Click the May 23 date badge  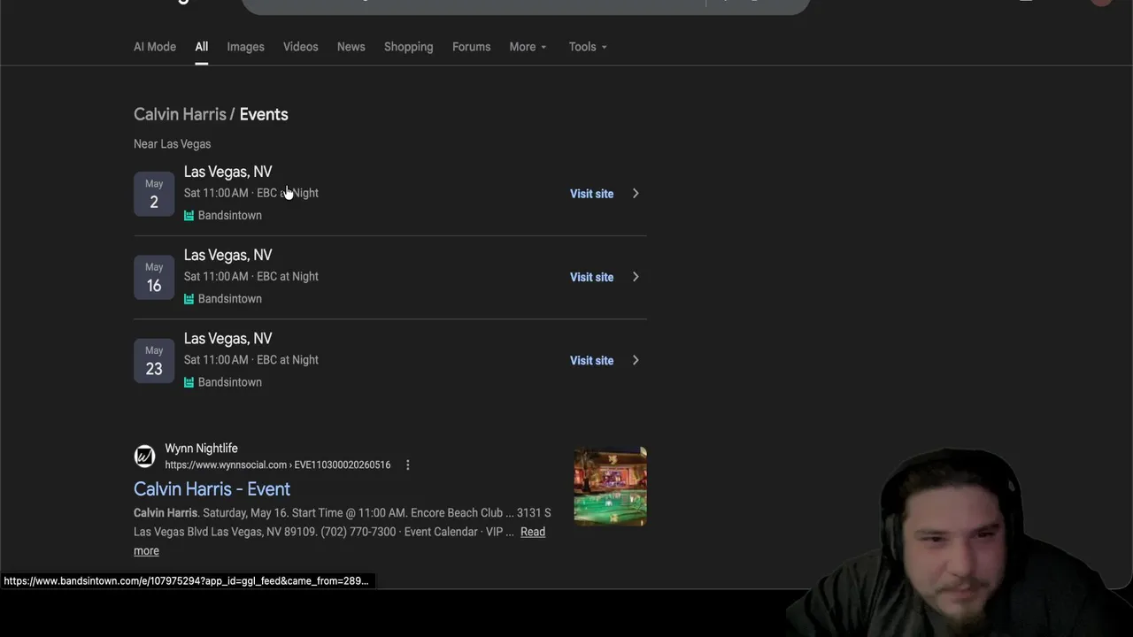pos(154,360)
